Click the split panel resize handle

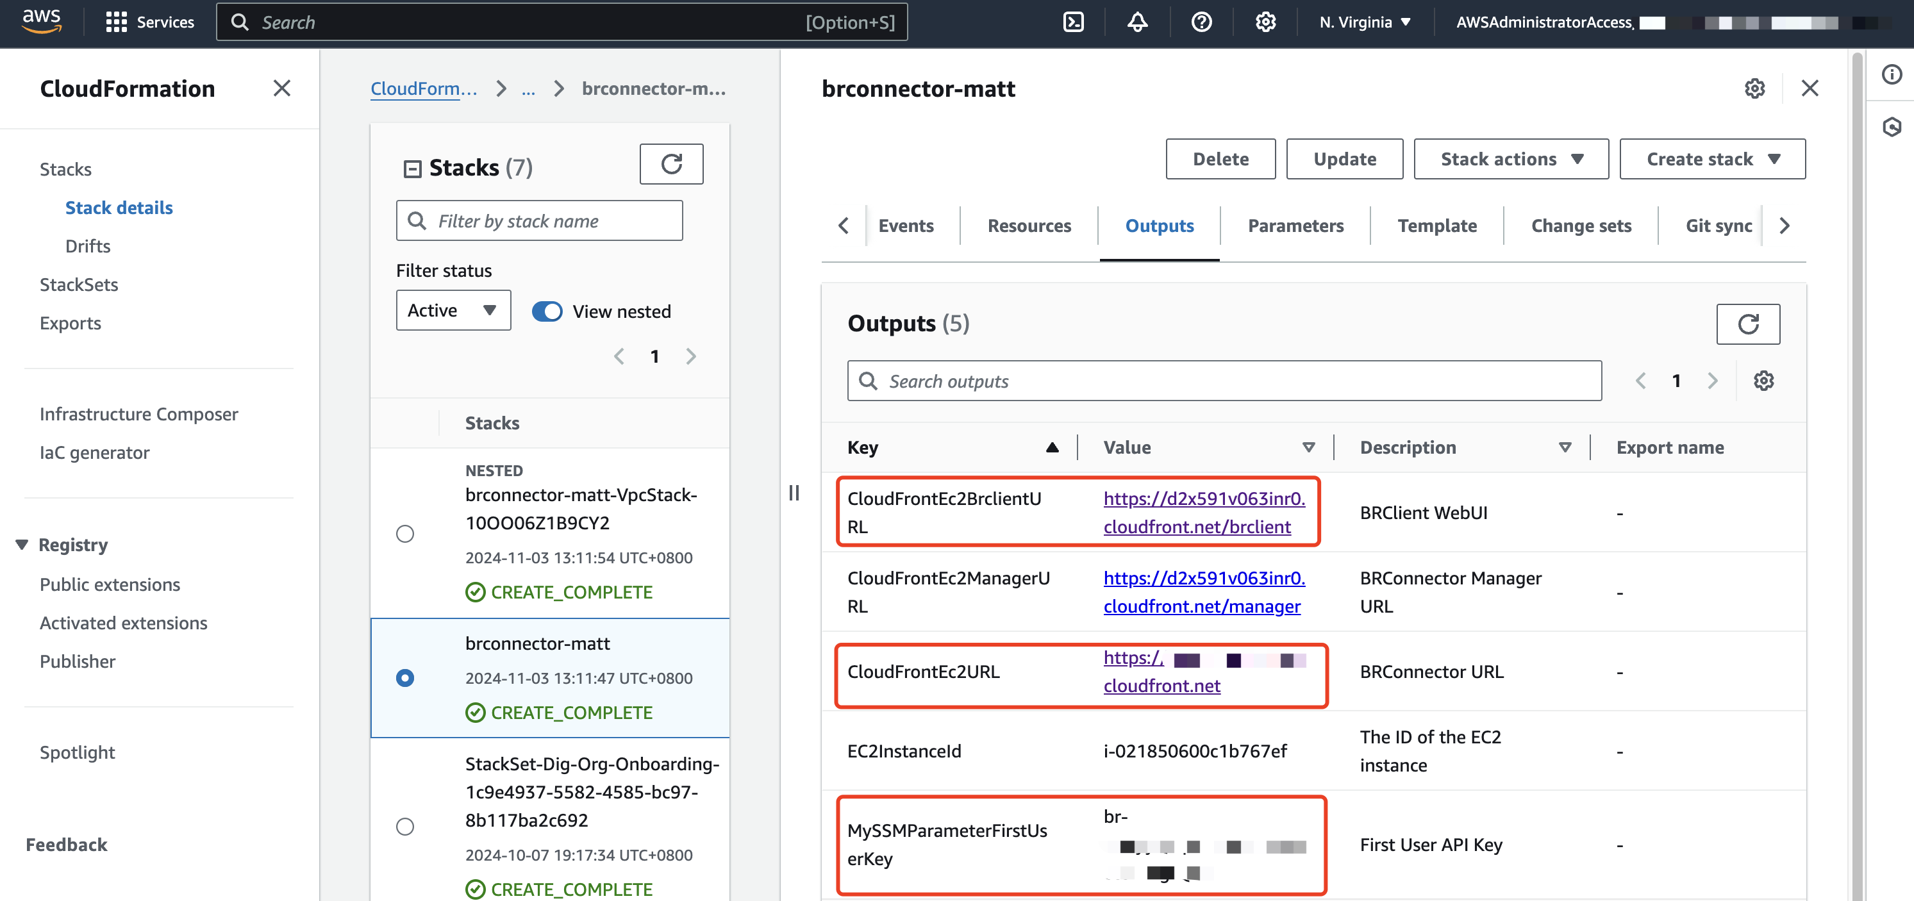(794, 492)
